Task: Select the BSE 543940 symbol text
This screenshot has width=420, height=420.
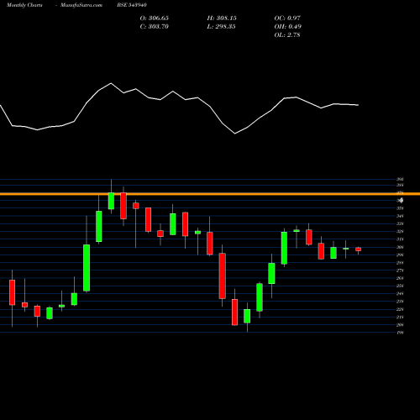Action: tap(132, 5)
